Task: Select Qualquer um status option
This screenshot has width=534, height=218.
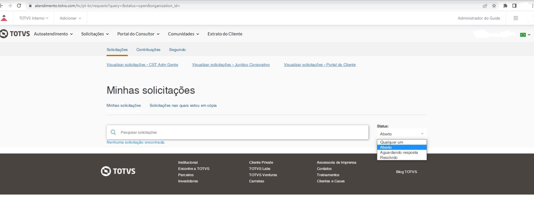Action: pyautogui.click(x=402, y=142)
